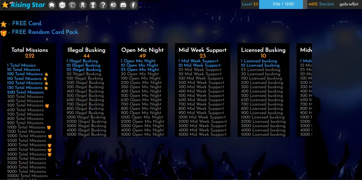Open the gabrielbit account name
The image size is (362, 180).
(349, 4)
